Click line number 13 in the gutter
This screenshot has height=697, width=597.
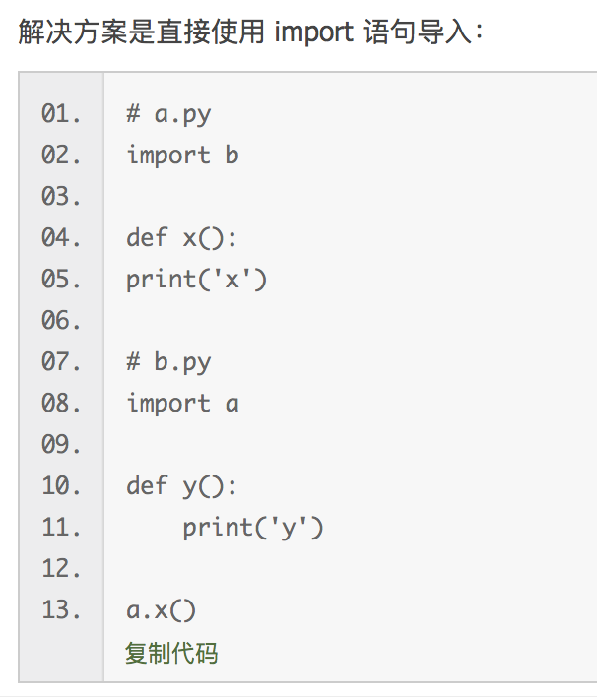[61, 610]
